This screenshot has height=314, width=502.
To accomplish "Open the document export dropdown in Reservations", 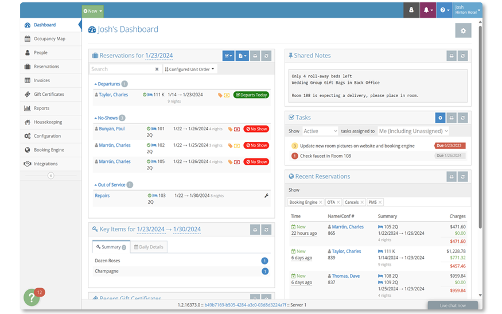I will 242,56.
